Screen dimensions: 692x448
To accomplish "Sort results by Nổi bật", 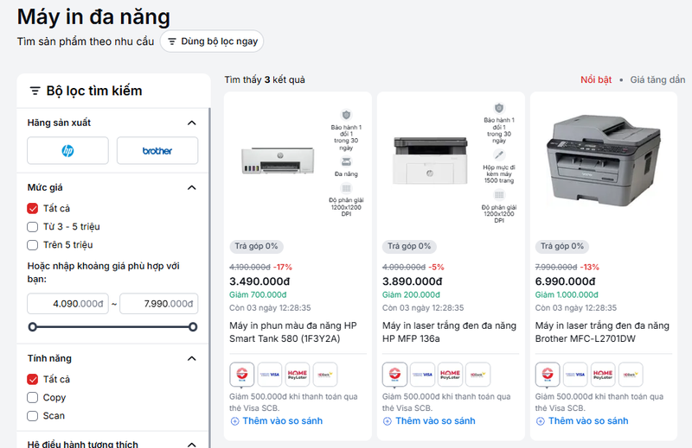I will (596, 80).
